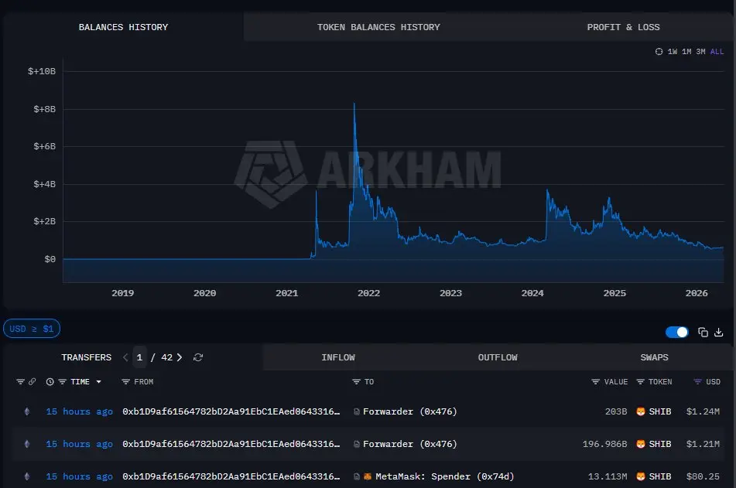
Task: Go to the previous transfers page
Action: point(125,357)
